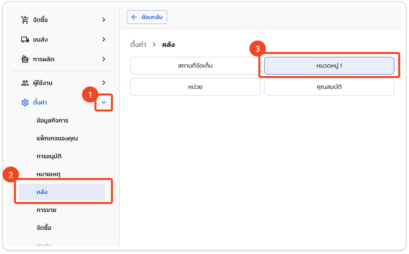Expand the ผู้ใช้งาน section arrow
The width and height of the screenshot is (409, 254).
point(104,83)
